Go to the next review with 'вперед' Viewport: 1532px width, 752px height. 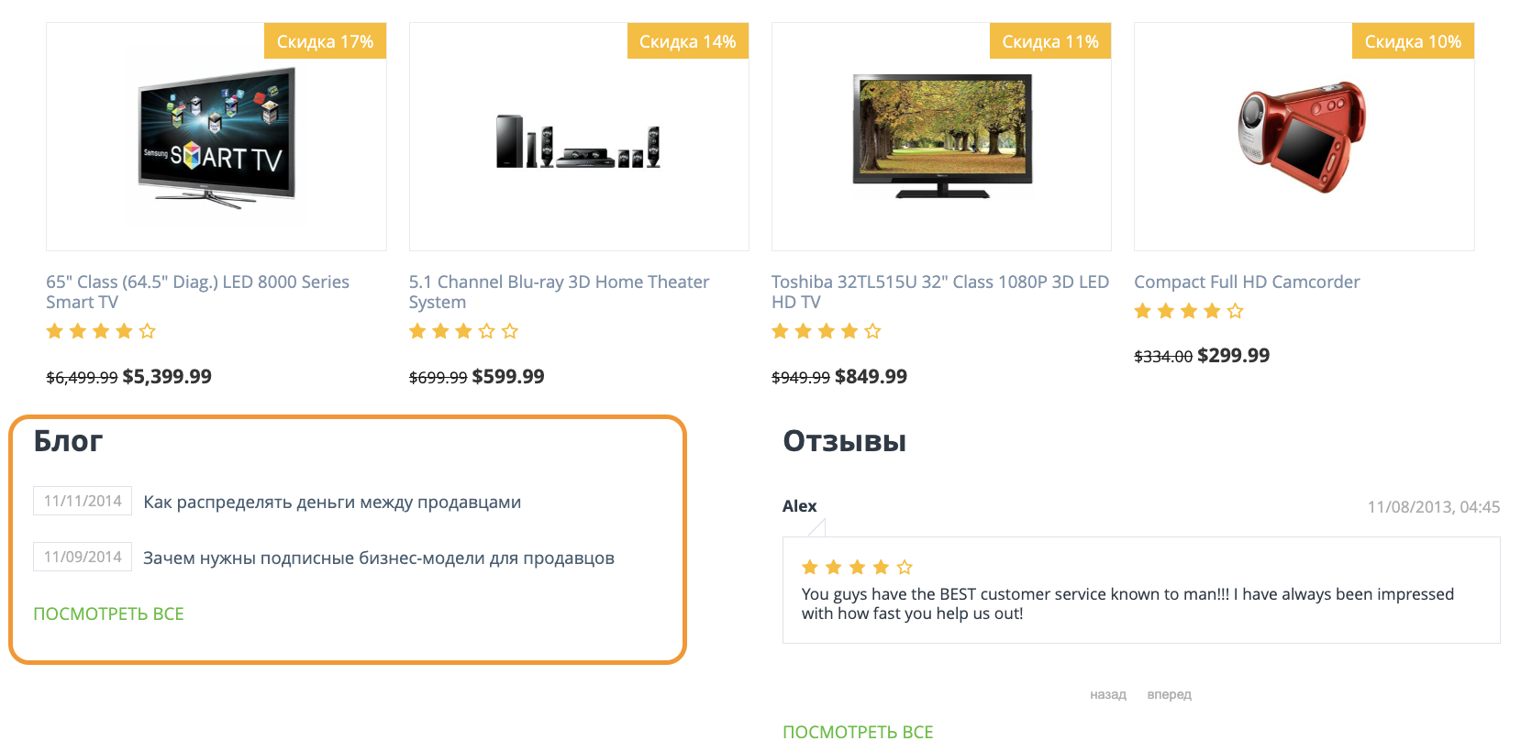[1169, 695]
